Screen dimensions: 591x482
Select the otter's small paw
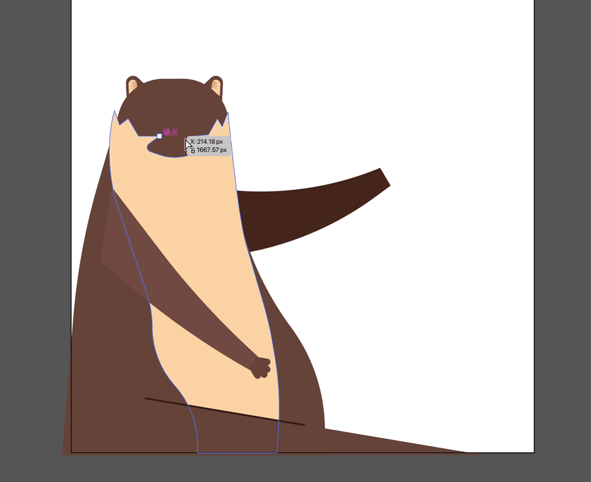coord(261,368)
